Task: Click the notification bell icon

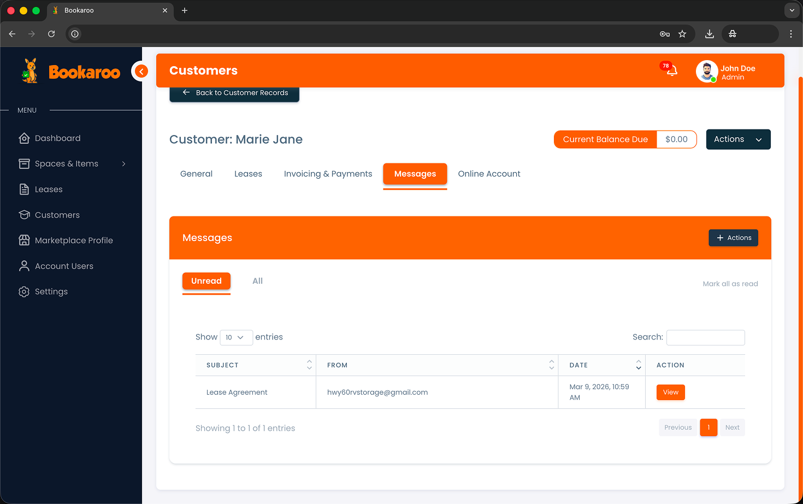Action: point(671,71)
